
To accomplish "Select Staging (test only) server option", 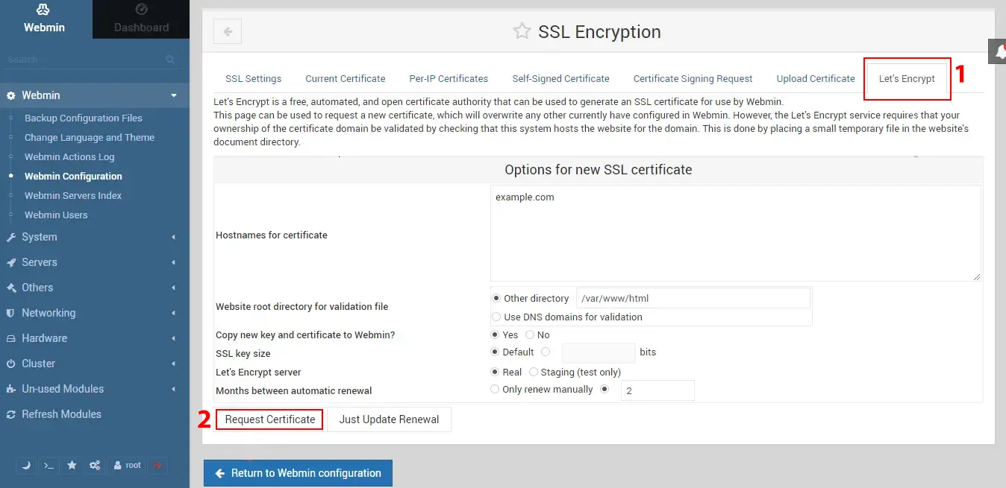I will [x=534, y=372].
